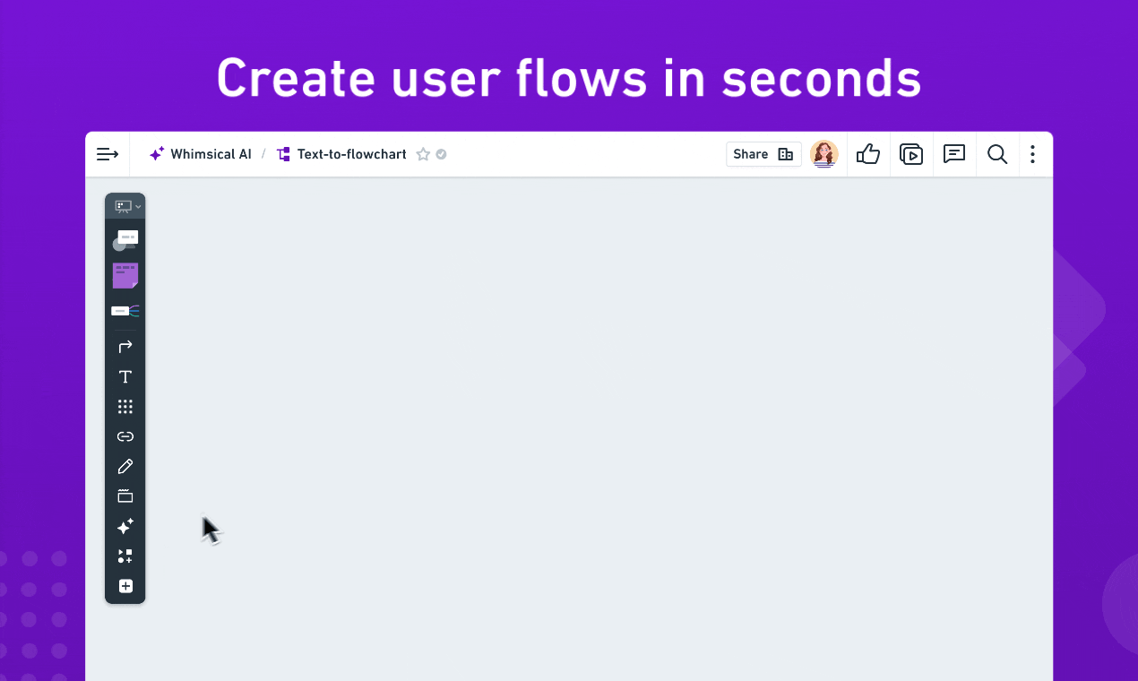Open the sidebar navigation menu icon
Screen dimensions: 1138x681
coord(108,154)
